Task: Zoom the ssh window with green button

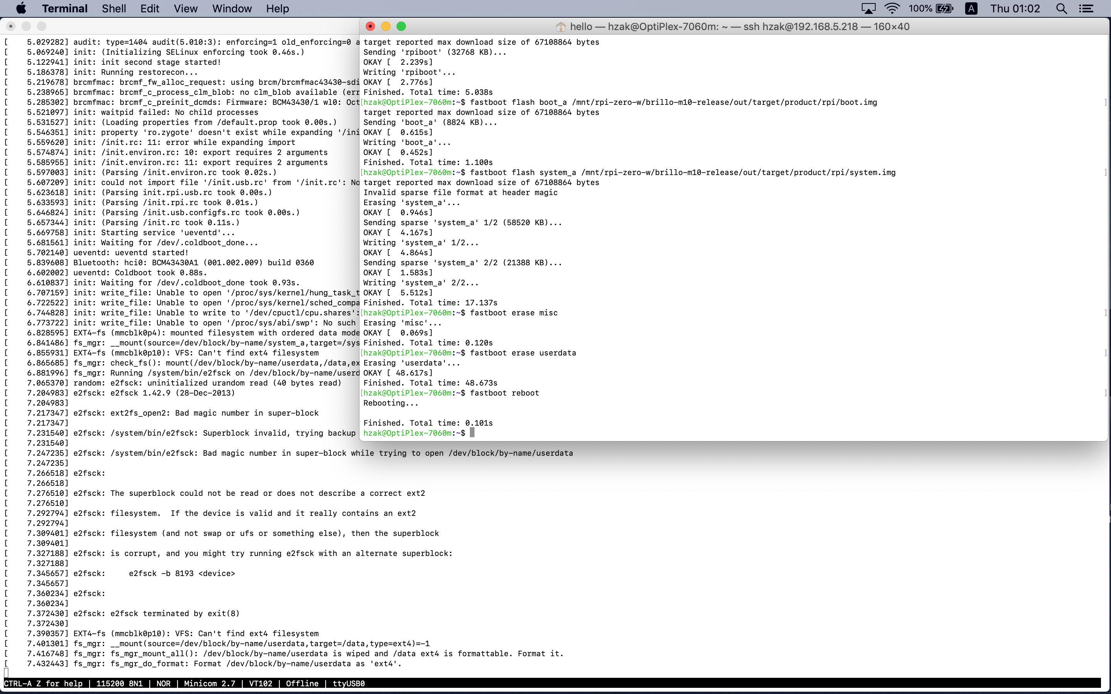Action: click(x=401, y=26)
